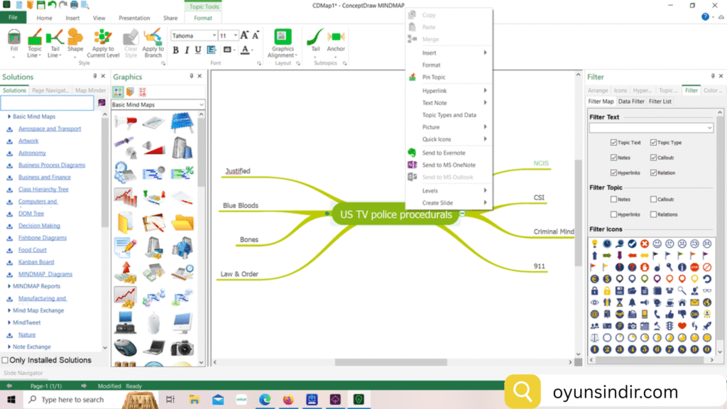
Task: Select the US TV police procedurals topic
Action: pos(395,214)
